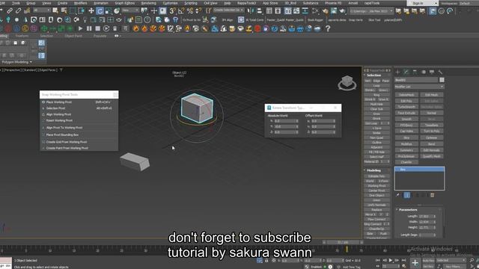Image resolution: width=479 pixels, height=269 pixels.
Task: Open the project path dropdown in toolbar
Action: coord(371,11)
